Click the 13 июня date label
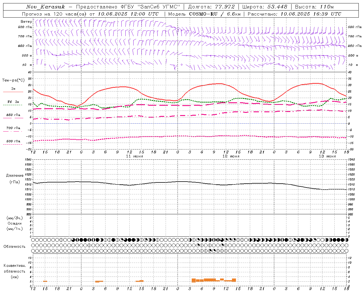363x291 pixels. pyautogui.click(x=327, y=156)
